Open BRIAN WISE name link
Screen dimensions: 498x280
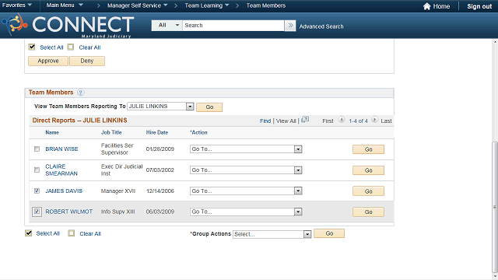(x=61, y=149)
